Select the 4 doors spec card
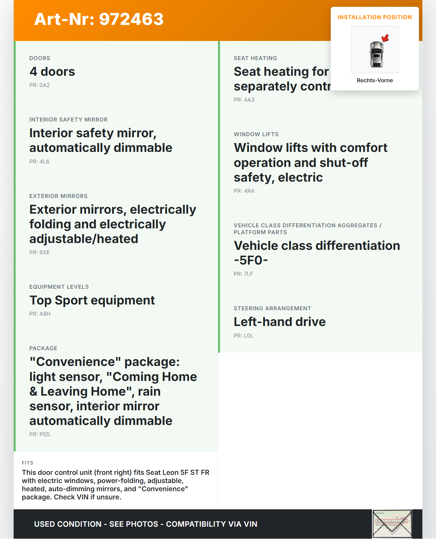The image size is (436, 539). click(x=116, y=72)
